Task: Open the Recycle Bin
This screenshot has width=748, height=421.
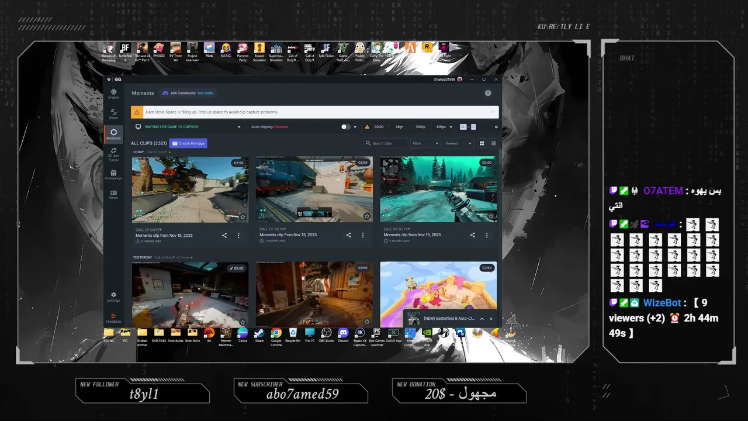Action: (x=293, y=336)
